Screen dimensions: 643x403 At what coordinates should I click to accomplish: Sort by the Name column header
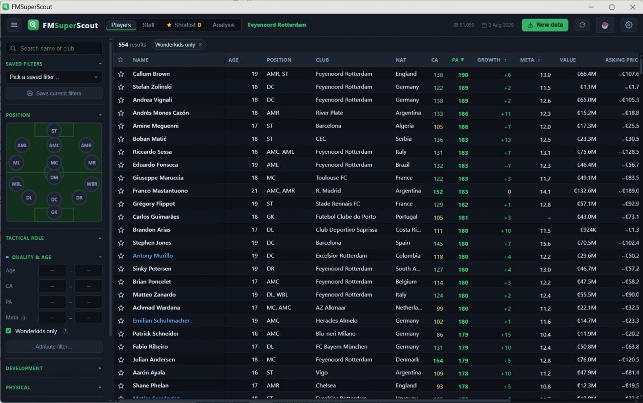[x=141, y=60]
